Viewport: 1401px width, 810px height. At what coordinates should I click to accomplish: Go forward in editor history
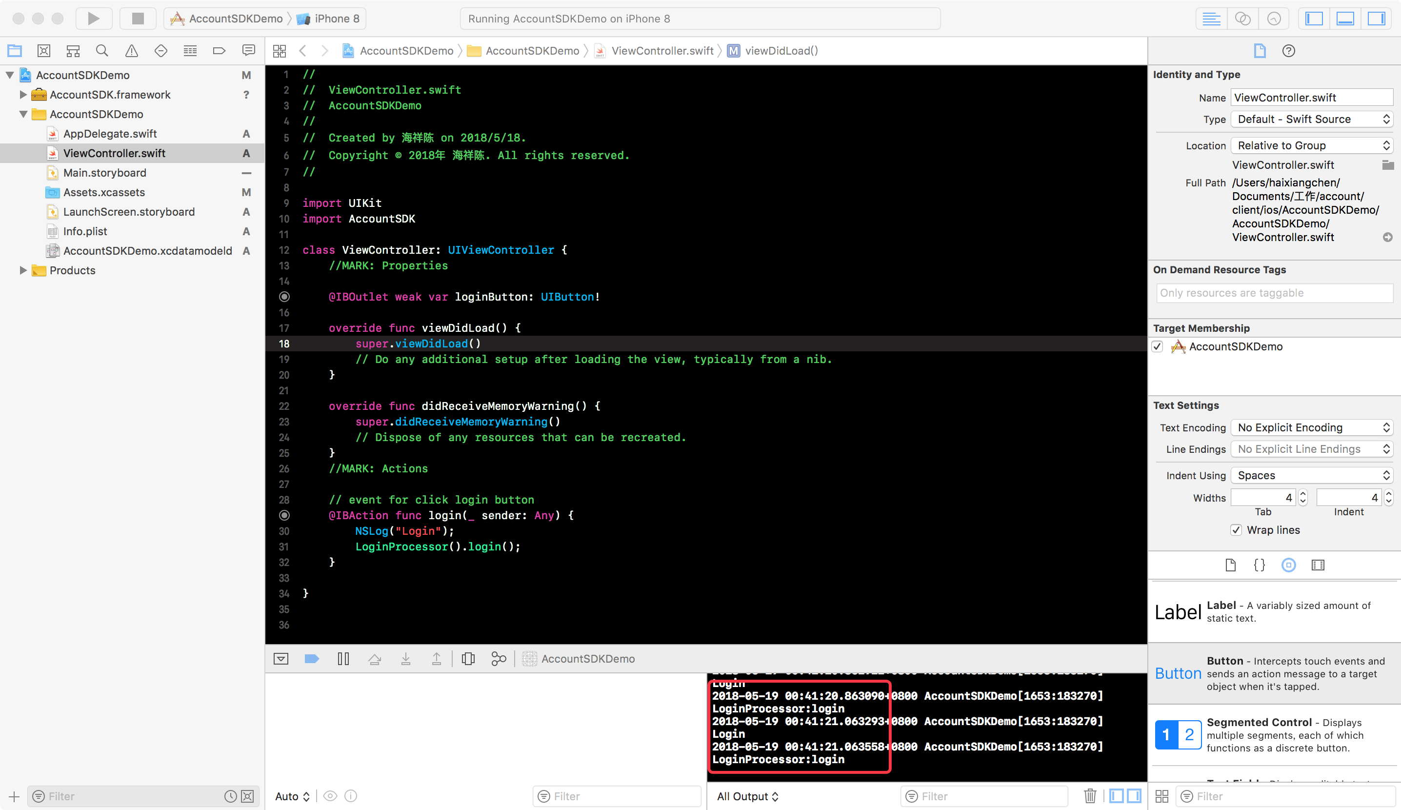point(325,51)
